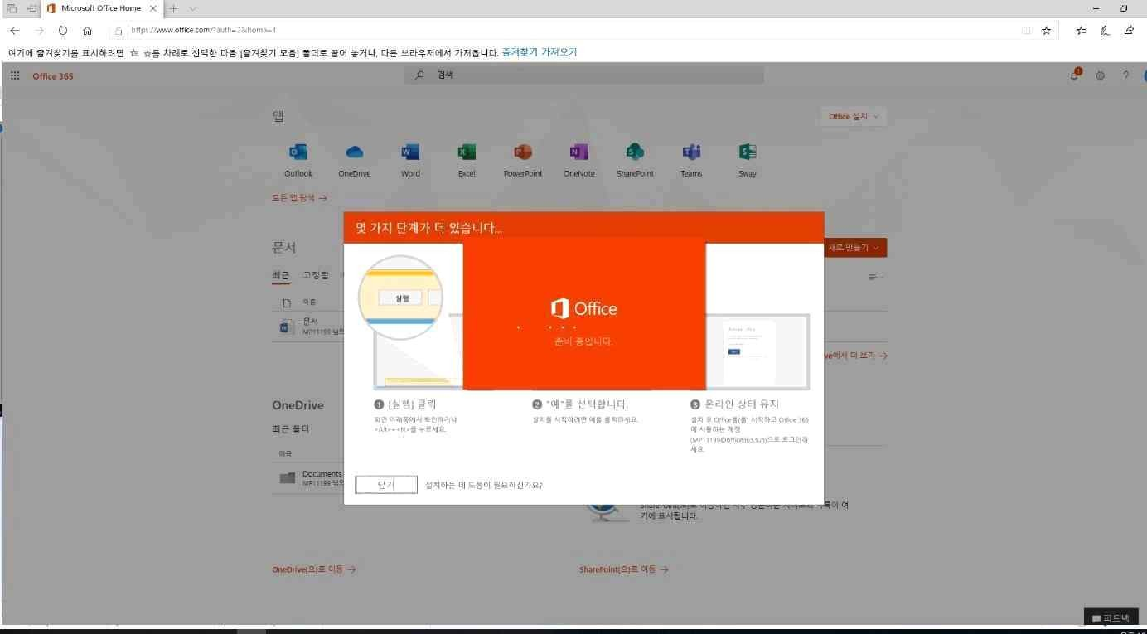Screen dimensions: 1147x634
Task: Open the Outlook app icon
Action: pos(298,152)
